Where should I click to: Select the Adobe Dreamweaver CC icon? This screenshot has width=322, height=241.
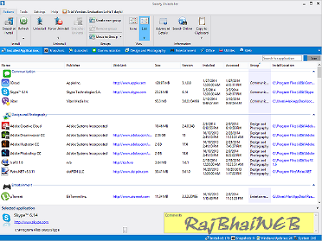click(x=5, y=135)
